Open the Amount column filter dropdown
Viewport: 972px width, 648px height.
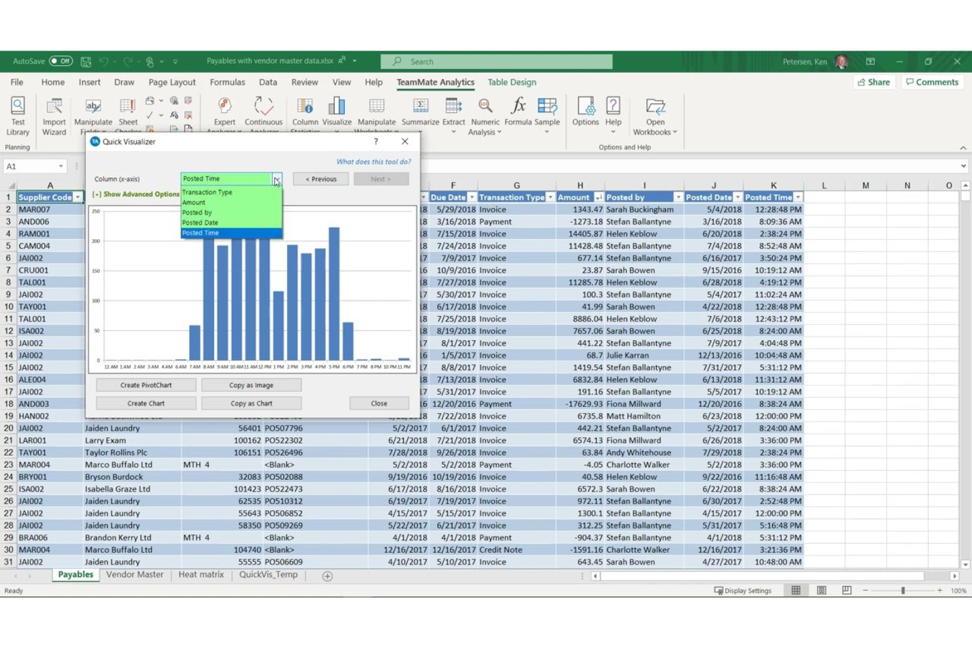click(x=598, y=196)
